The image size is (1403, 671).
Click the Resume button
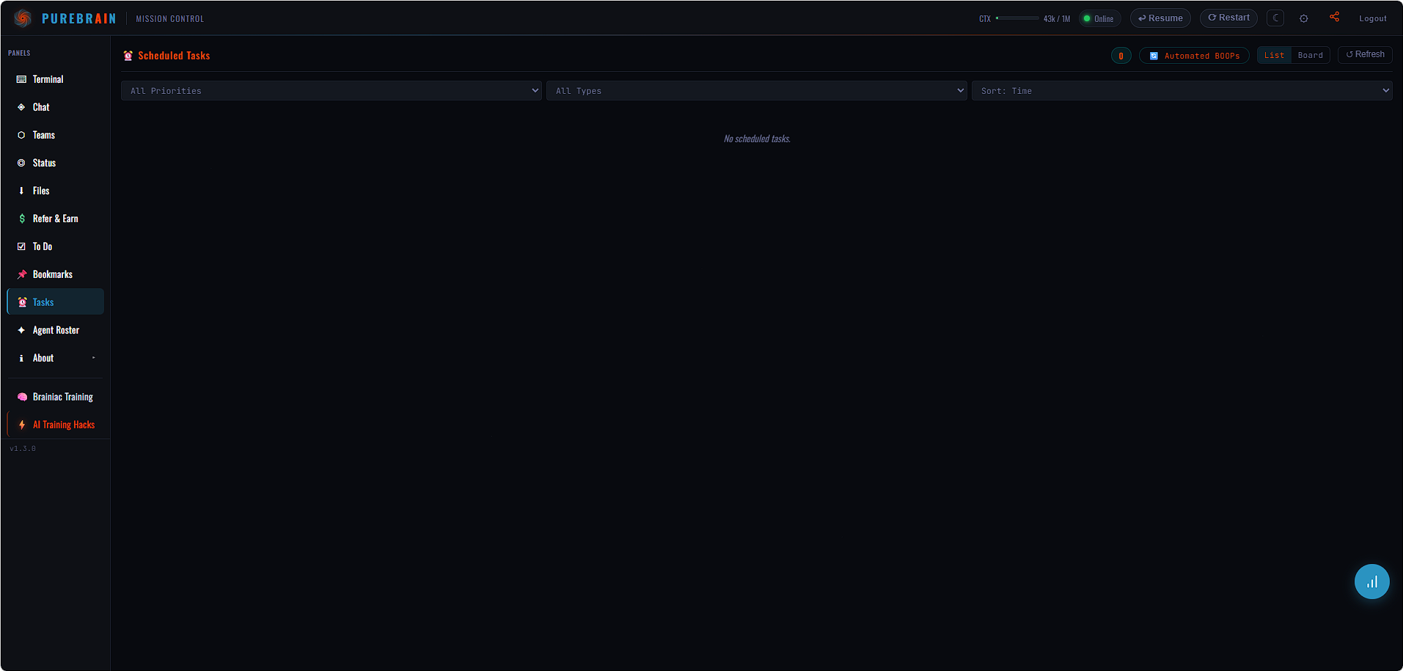1160,18
